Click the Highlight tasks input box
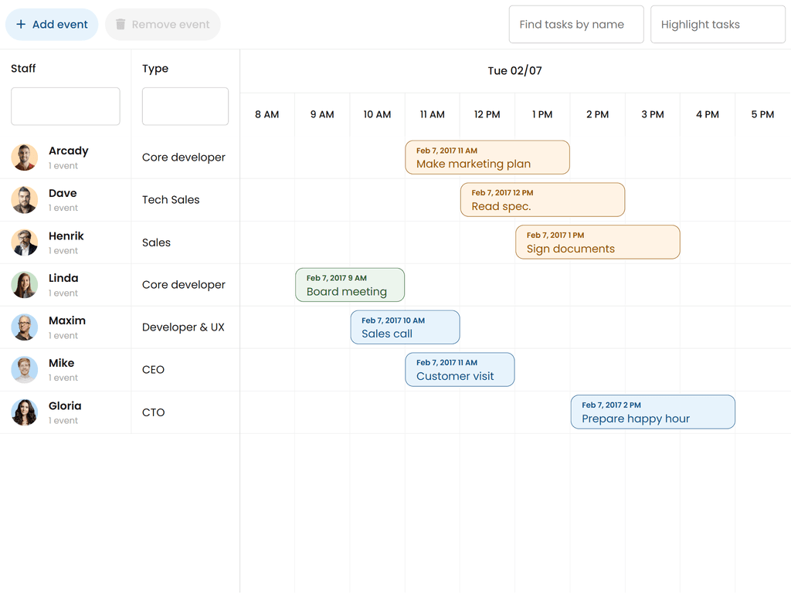Viewport: 791px width, 593px height. tap(717, 25)
